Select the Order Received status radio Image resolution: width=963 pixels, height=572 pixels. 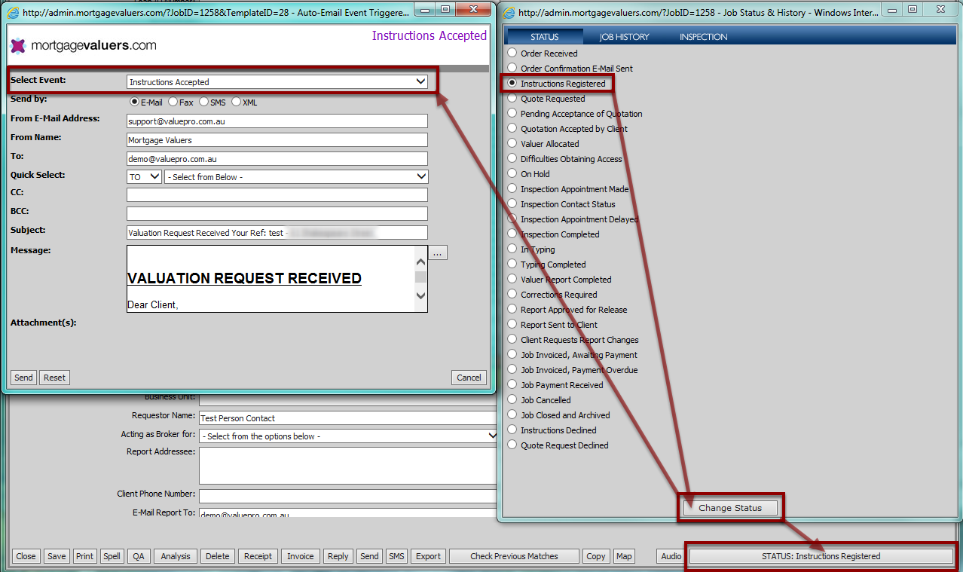coord(512,54)
